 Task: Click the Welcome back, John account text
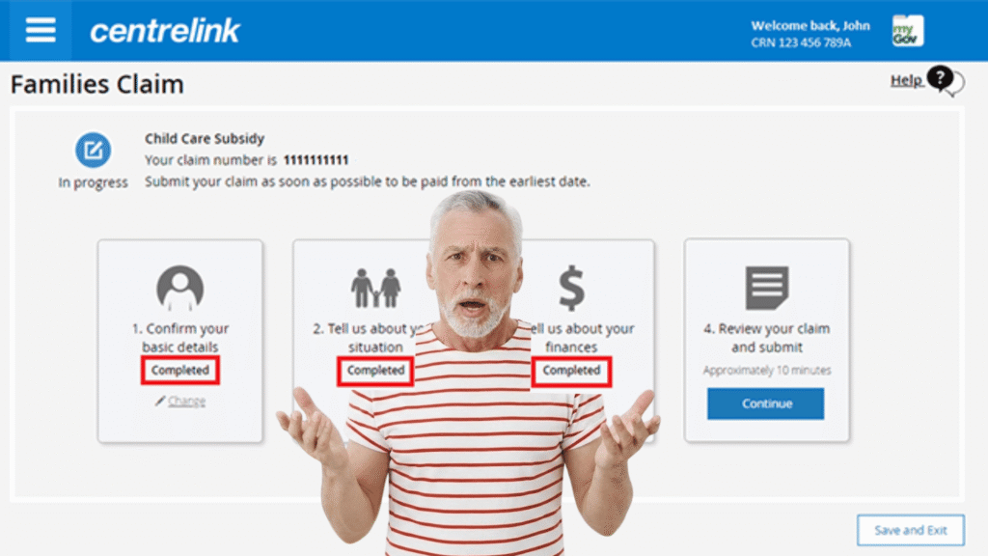(810, 26)
